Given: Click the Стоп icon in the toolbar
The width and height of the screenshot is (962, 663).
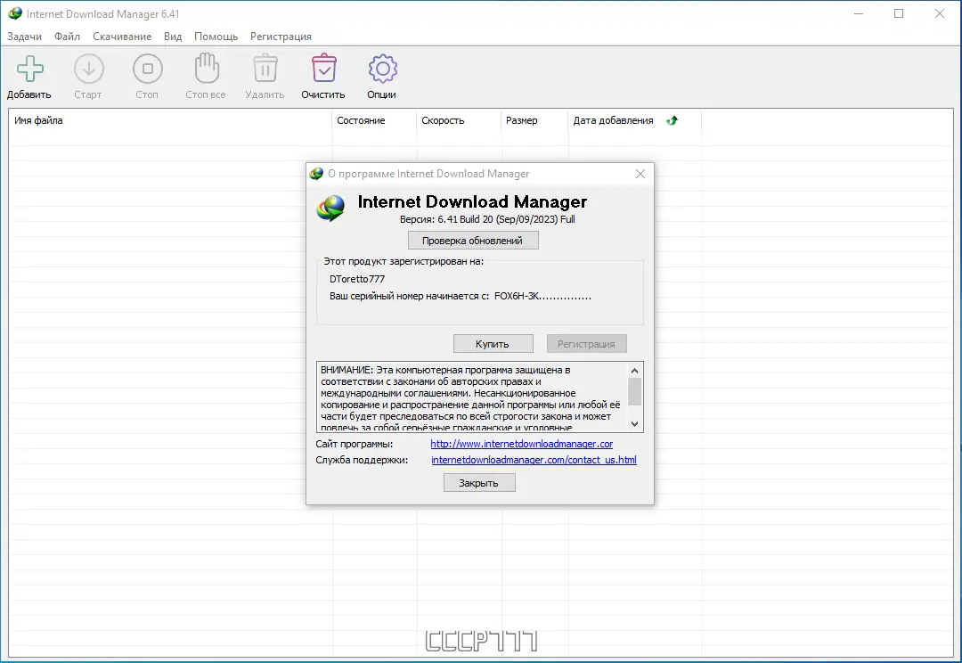Looking at the screenshot, I should (x=146, y=68).
